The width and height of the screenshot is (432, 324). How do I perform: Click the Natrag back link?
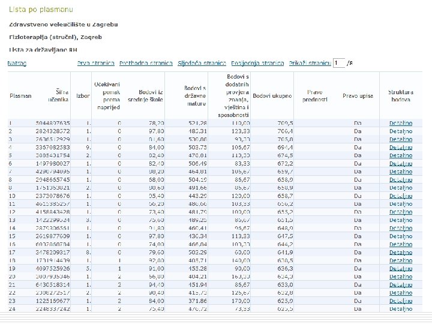17,63
